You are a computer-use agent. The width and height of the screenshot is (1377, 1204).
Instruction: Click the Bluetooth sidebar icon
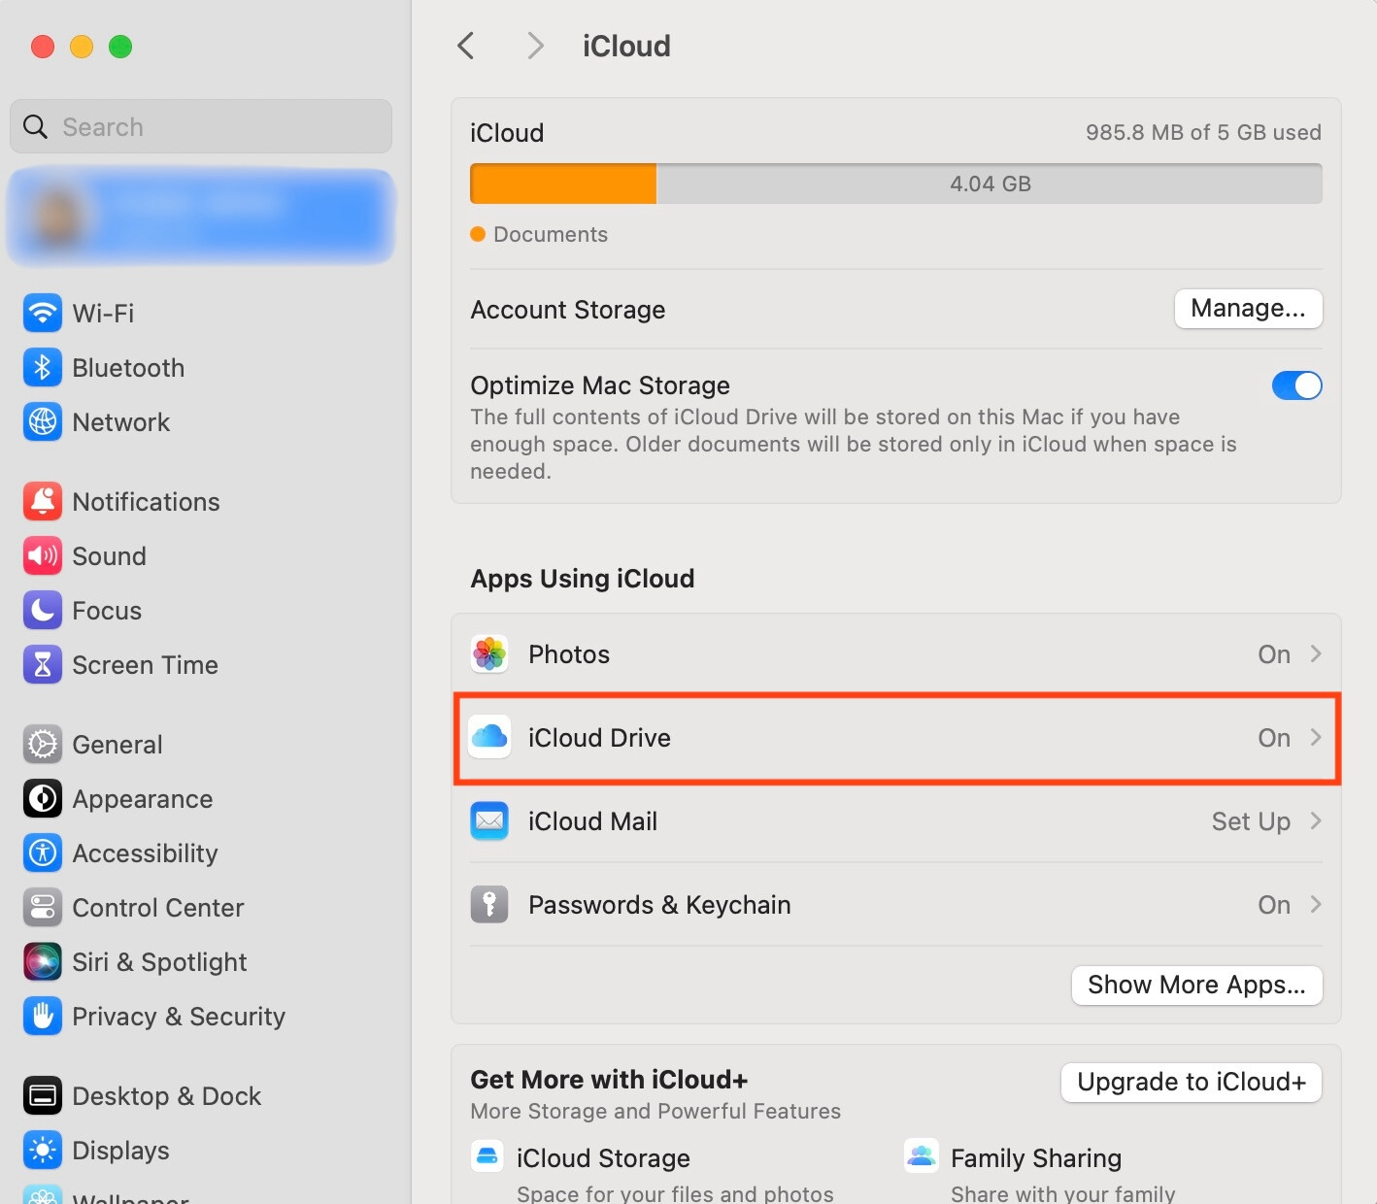click(x=42, y=367)
